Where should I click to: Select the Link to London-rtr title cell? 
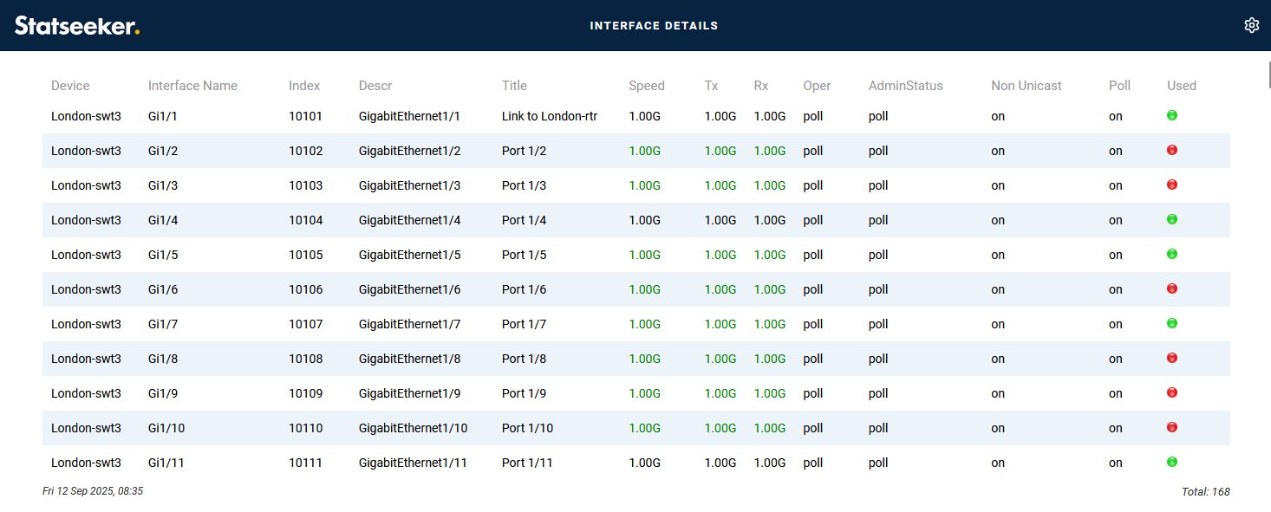tap(549, 116)
